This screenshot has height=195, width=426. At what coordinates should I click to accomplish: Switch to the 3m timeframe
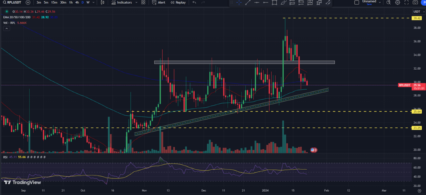[39, 2]
